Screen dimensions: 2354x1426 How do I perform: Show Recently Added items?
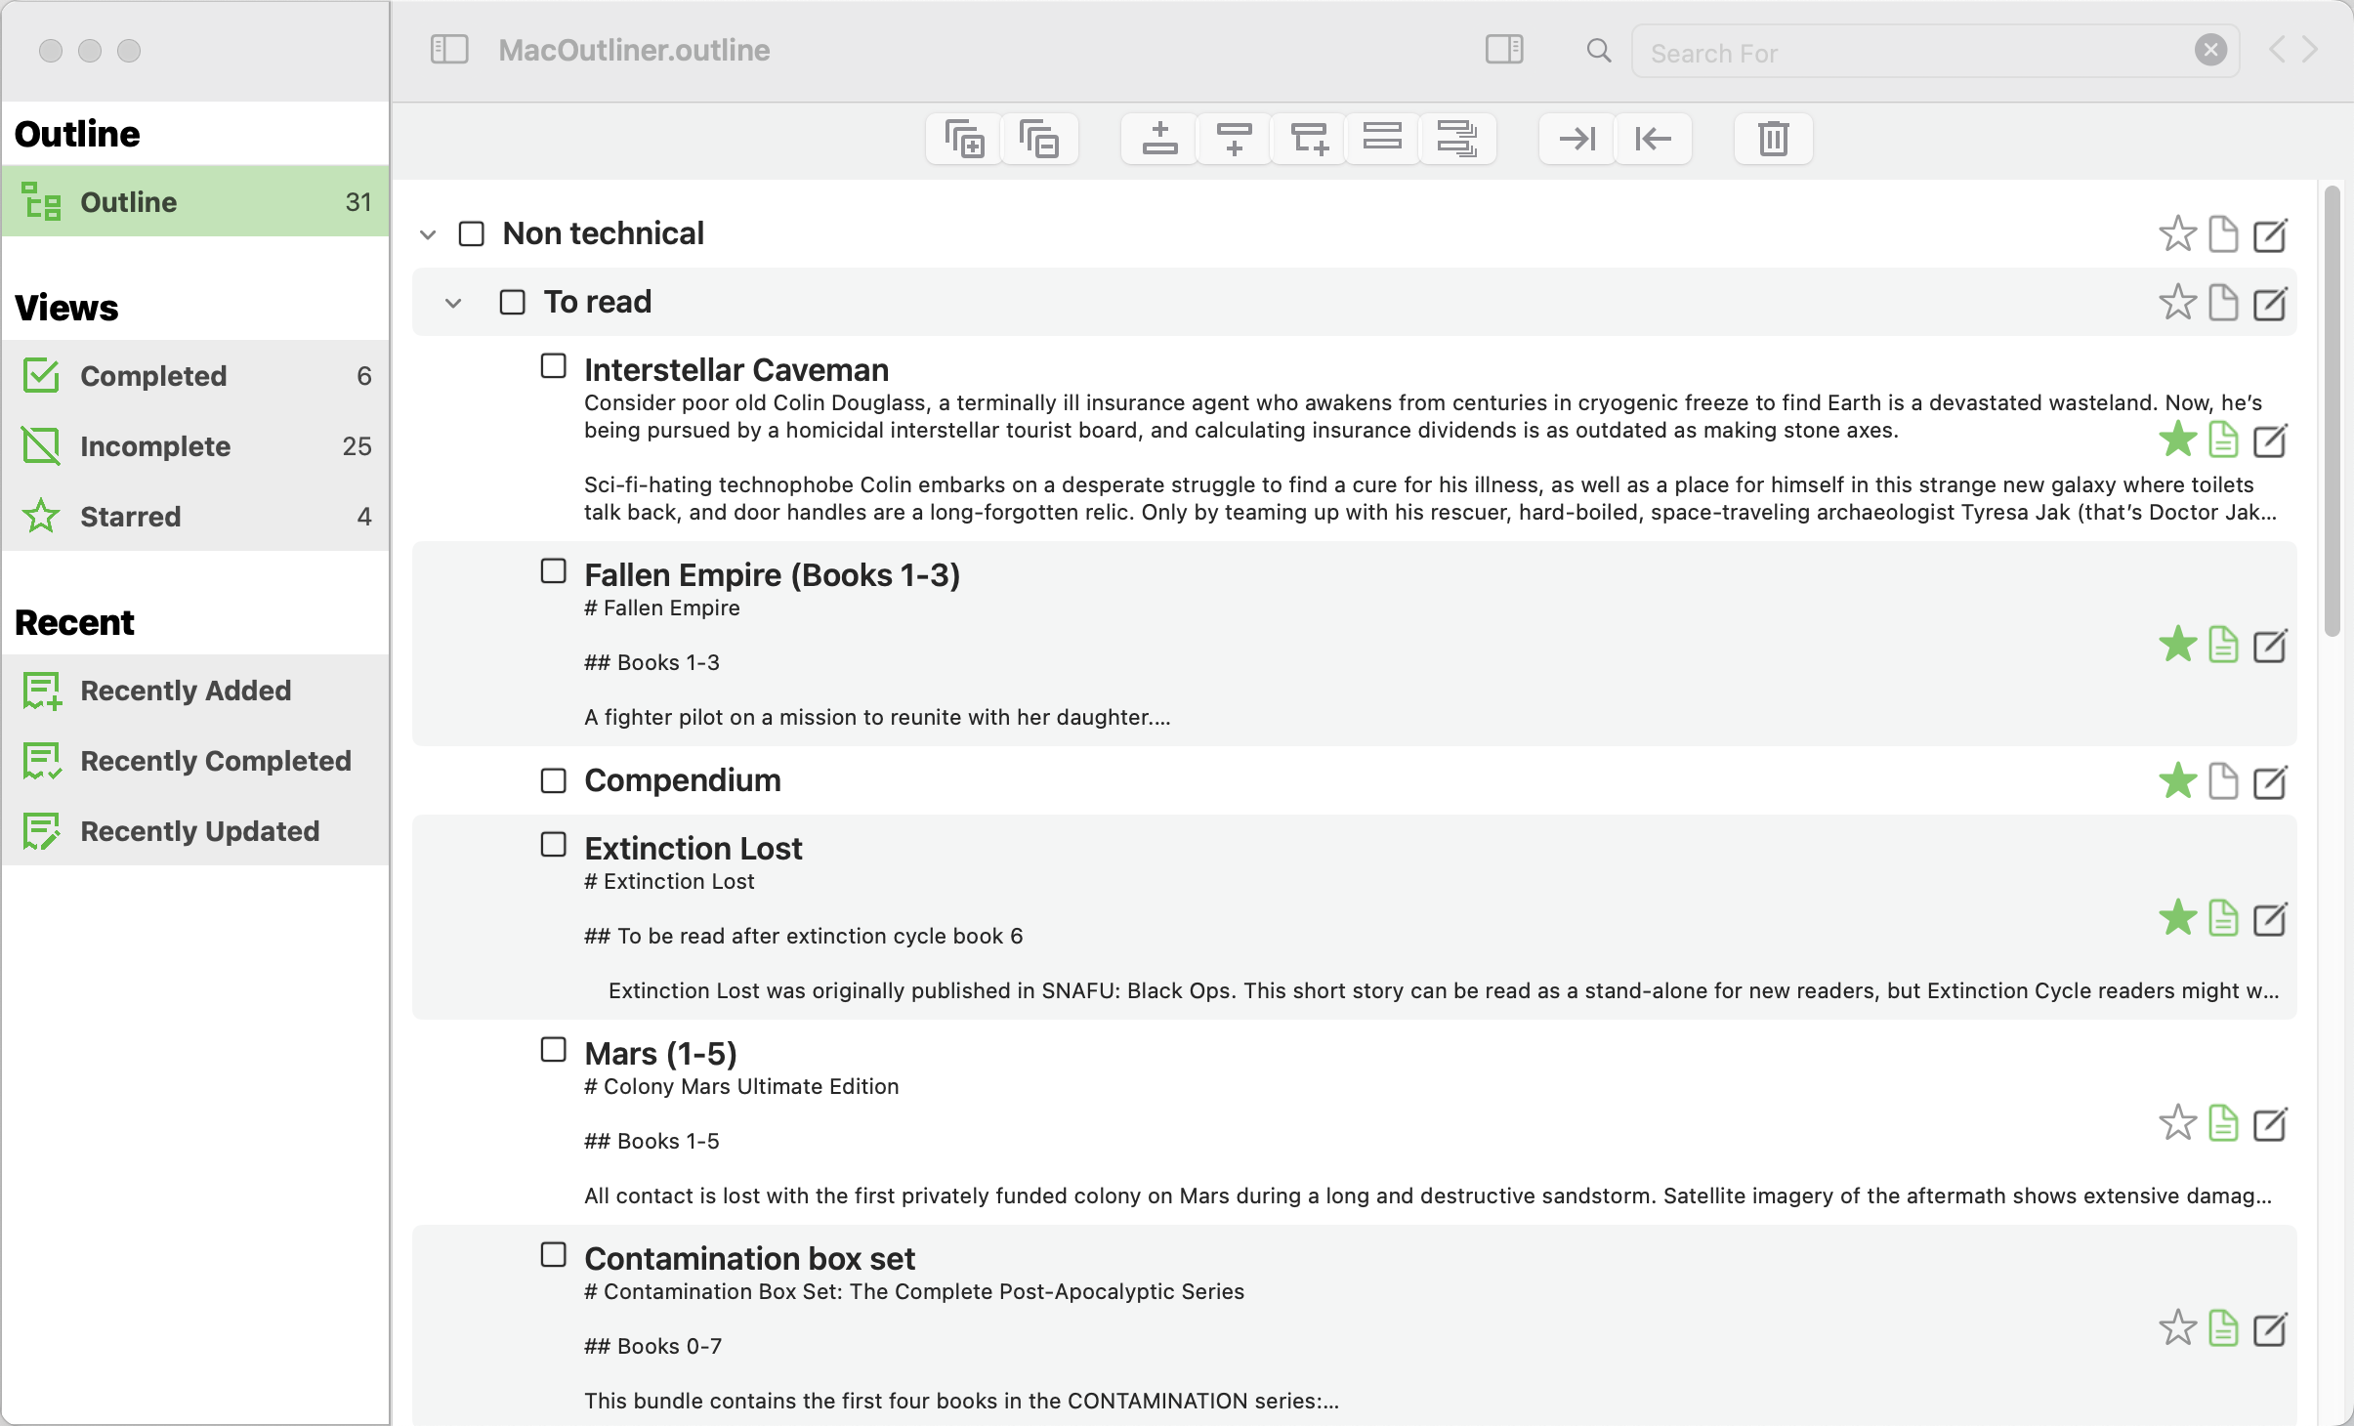pos(195,691)
